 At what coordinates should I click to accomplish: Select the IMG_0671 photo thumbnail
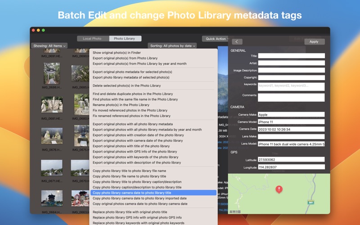(x=52, y=168)
